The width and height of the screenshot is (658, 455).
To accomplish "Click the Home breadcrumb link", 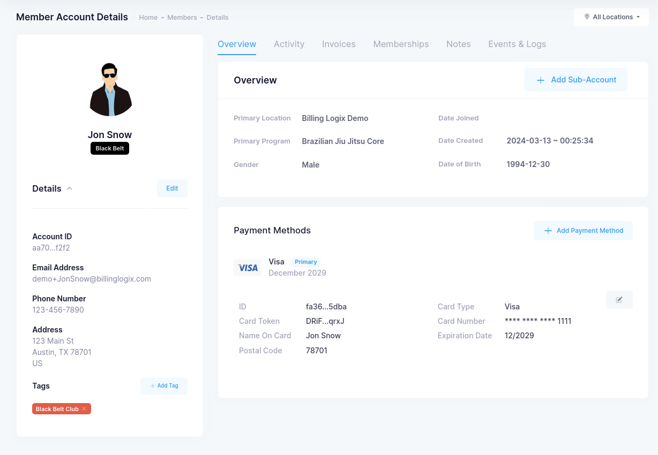I will coord(148,17).
